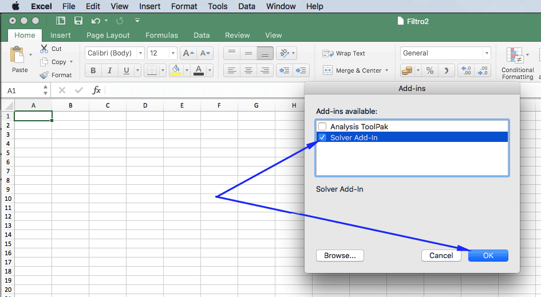The height and width of the screenshot is (297, 541).
Task: Open Conditional Formatting
Action: [517, 64]
